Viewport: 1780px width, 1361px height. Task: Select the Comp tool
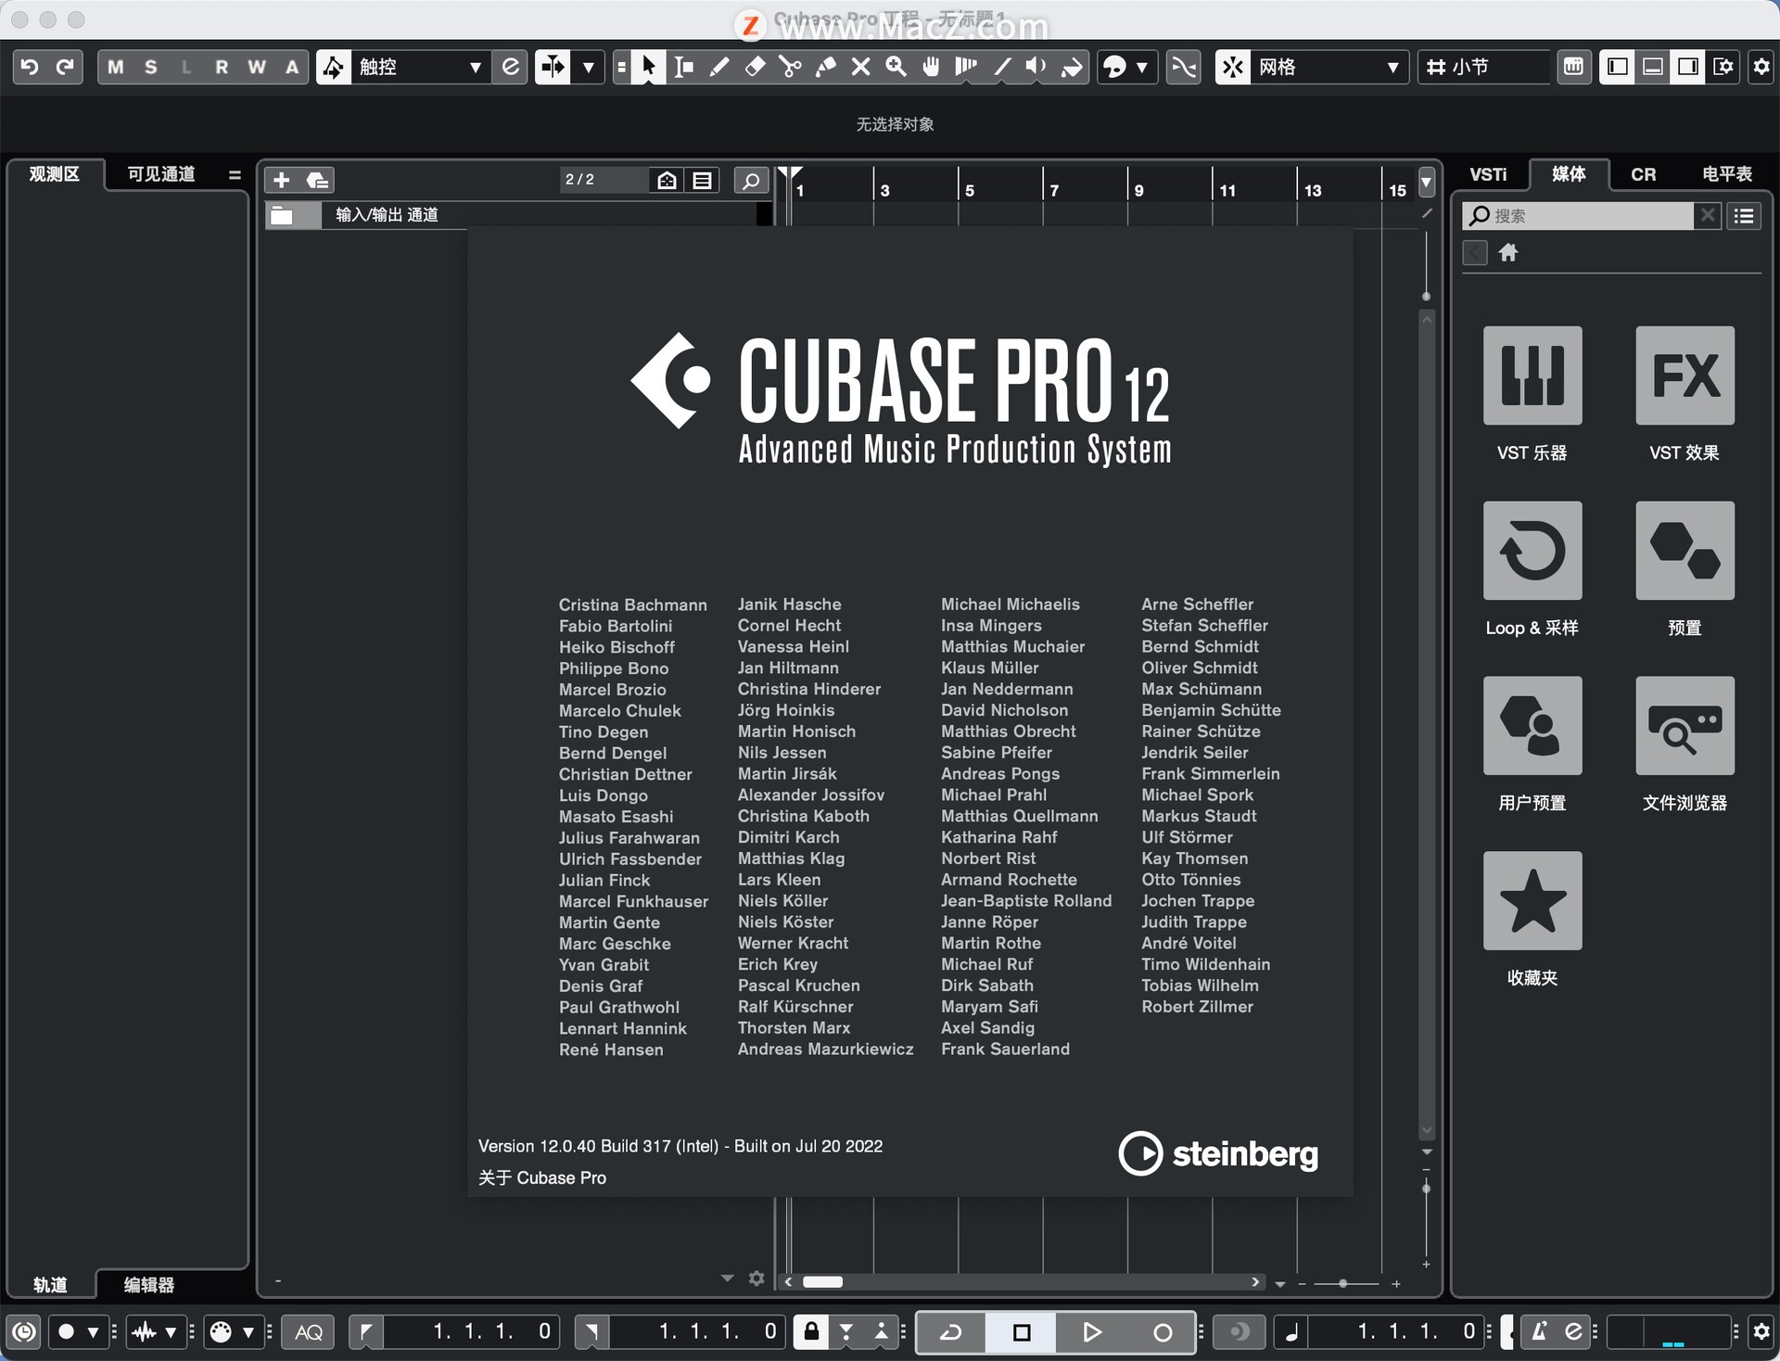966,67
